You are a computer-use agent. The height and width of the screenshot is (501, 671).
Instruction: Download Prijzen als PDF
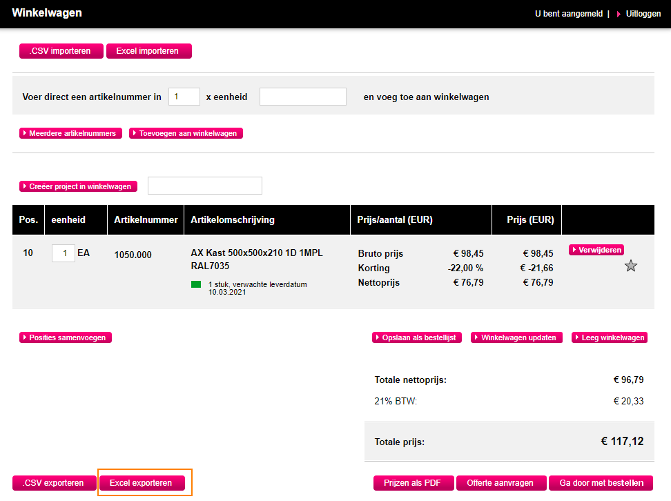414,483
